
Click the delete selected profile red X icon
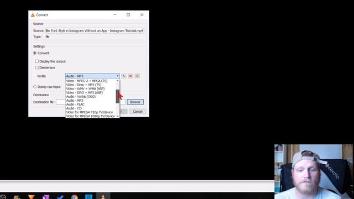coord(131,76)
